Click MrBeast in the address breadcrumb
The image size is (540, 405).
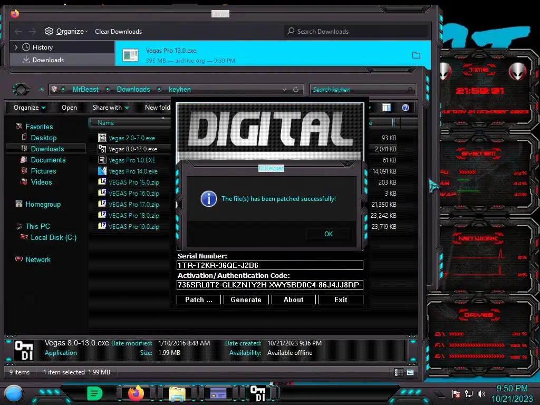tap(85, 90)
